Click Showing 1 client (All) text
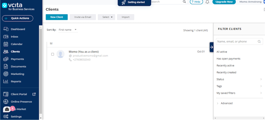This screenshot has height=120, width=265. (196, 30)
